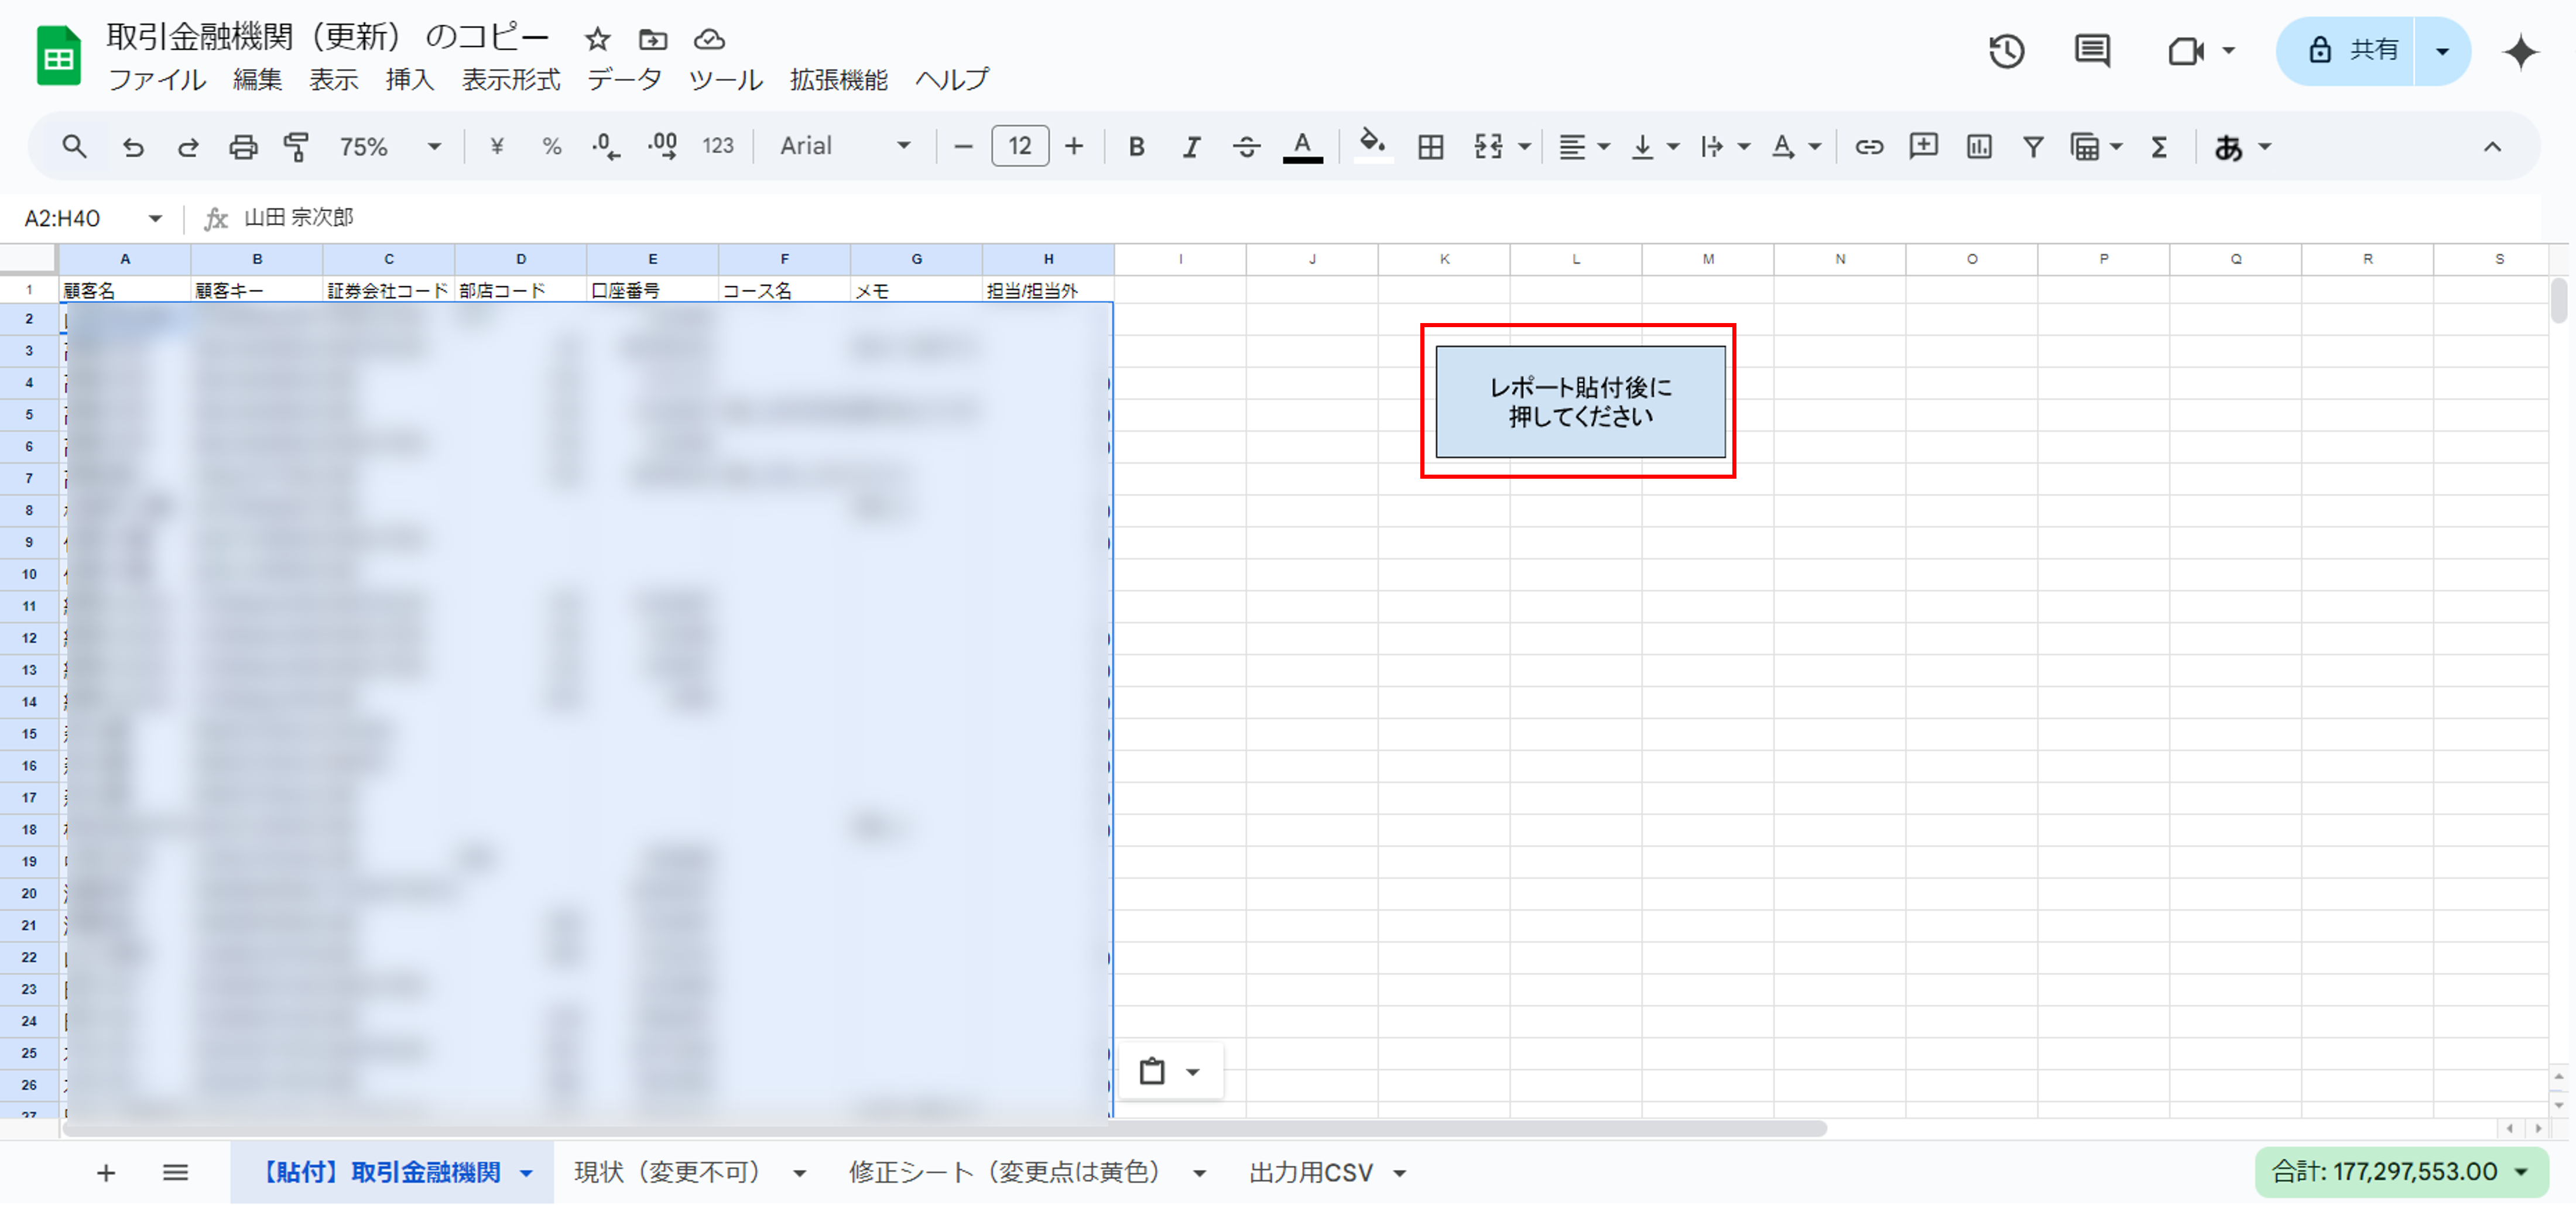
Task: Click the insert link icon
Action: point(1868,147)
